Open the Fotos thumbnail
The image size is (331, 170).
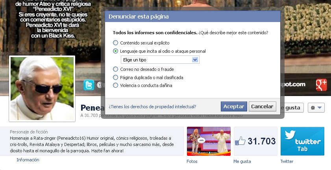(209, 141)
